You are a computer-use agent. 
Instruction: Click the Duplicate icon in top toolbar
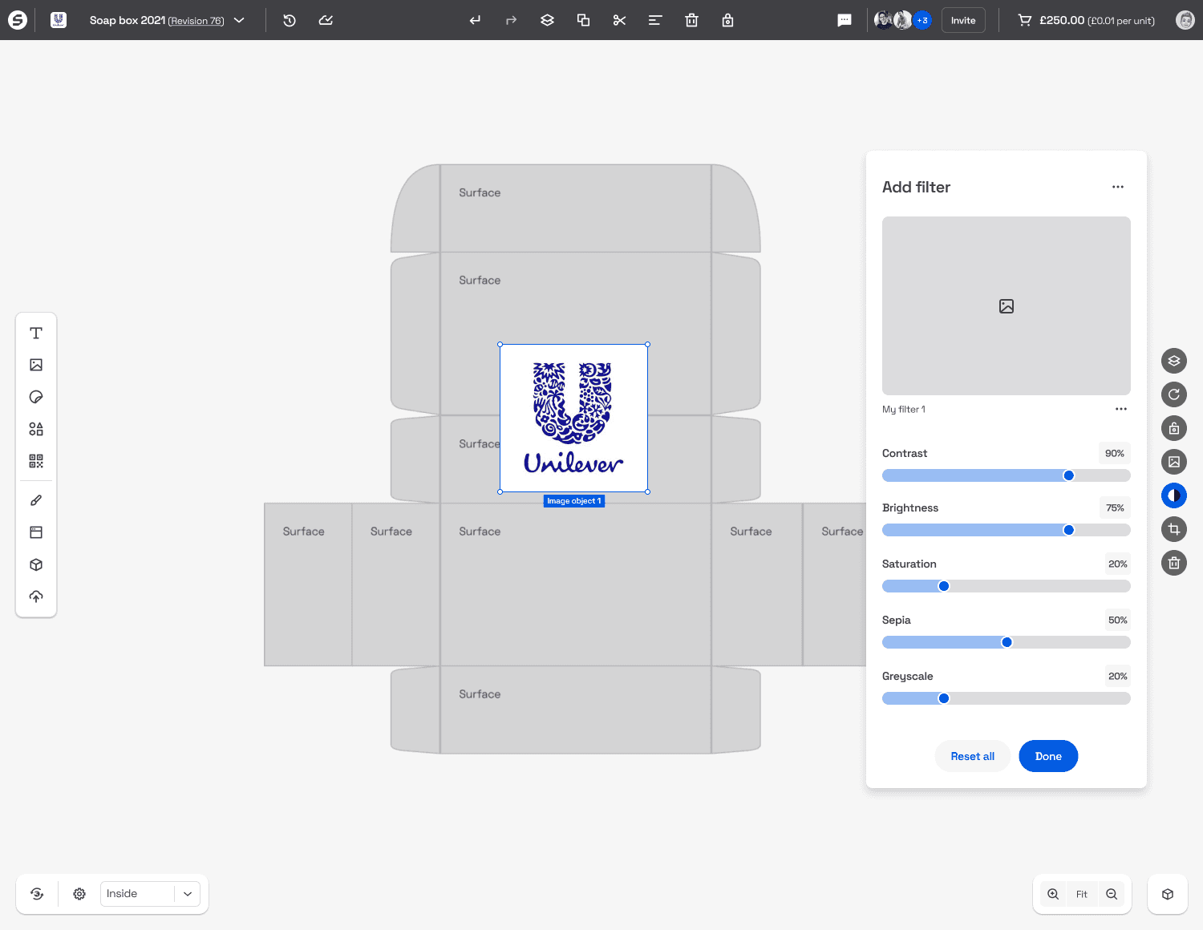point(583,20)
